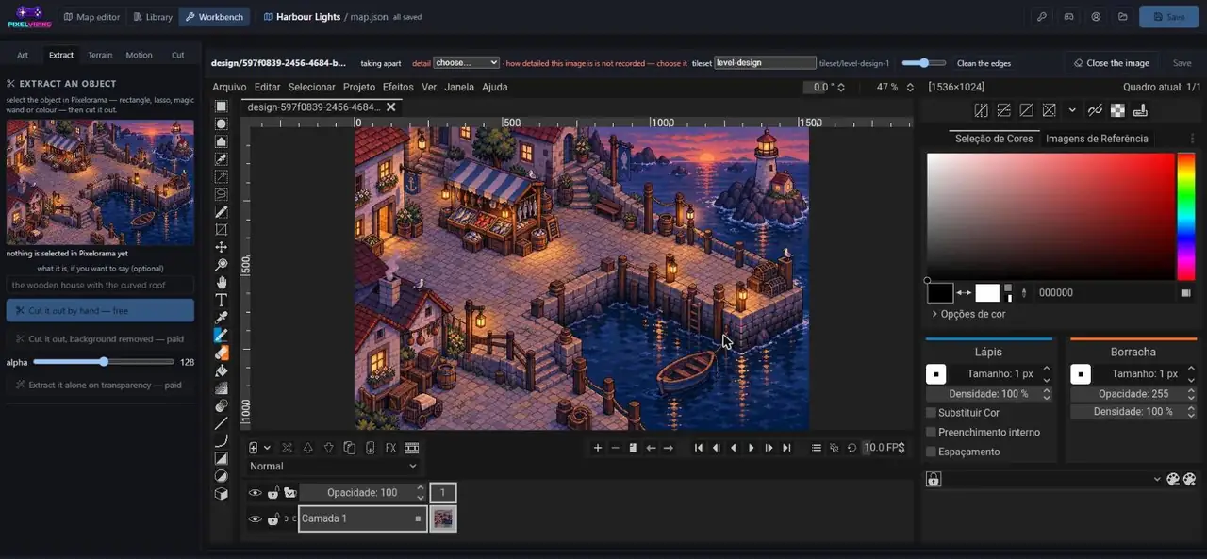Click the blue Save button in header

point(1168,17)
